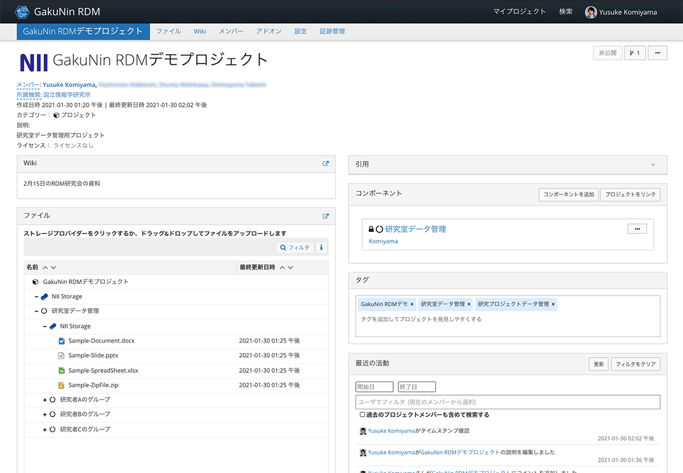Click component icon of 研究者Aのグループ row
683x473 pixels.
(x=52, y=400)
